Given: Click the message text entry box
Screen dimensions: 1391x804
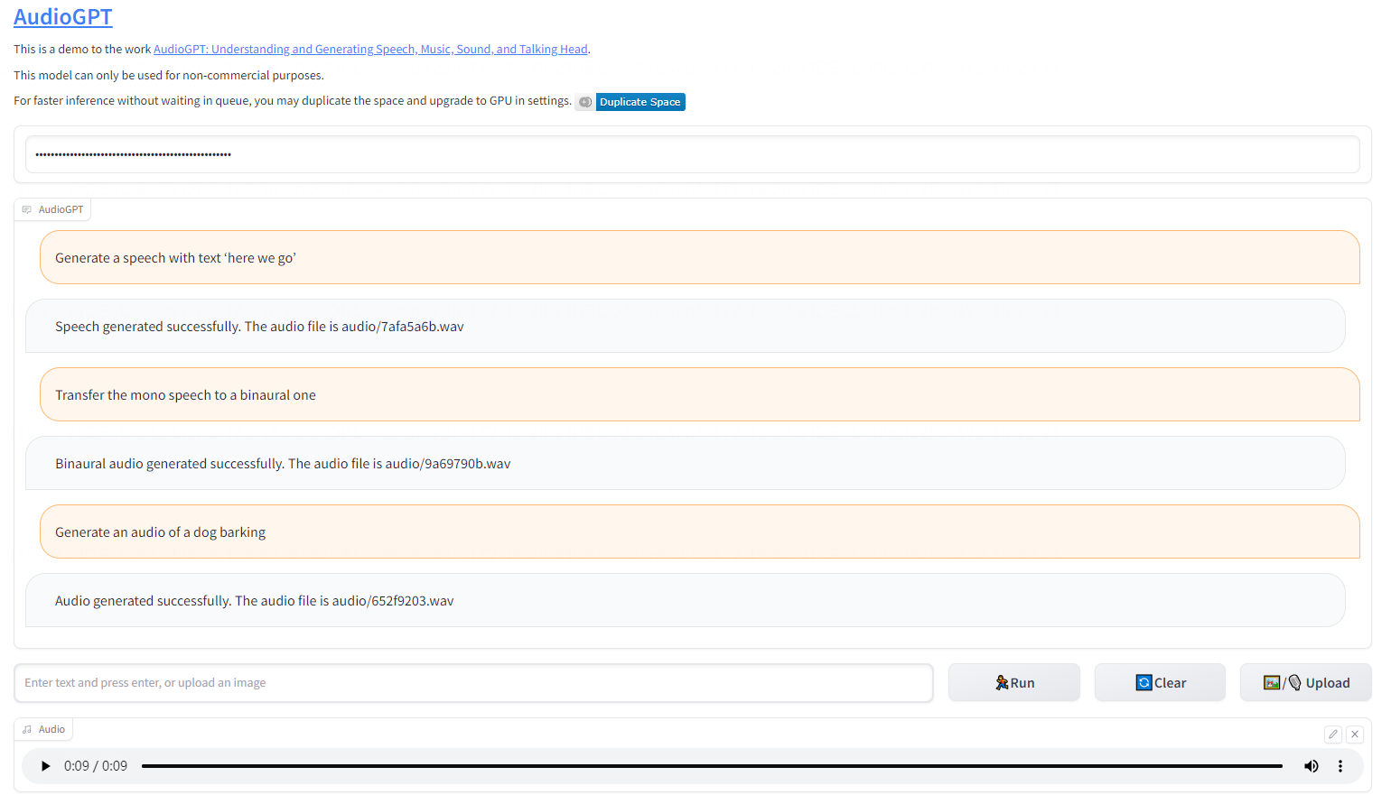Looking at the screenshot, I should [474, 683].
